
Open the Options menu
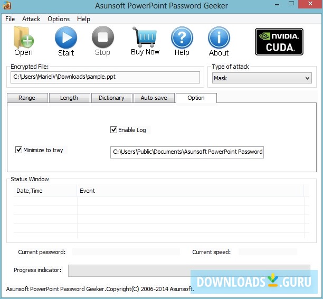click(x=59, y=19)
